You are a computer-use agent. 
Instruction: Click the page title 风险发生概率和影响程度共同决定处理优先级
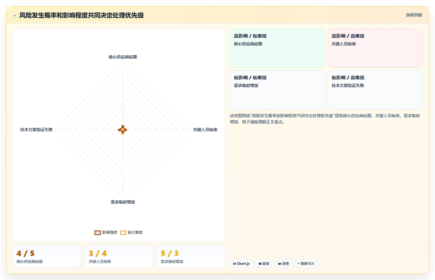tap(81, 16)
